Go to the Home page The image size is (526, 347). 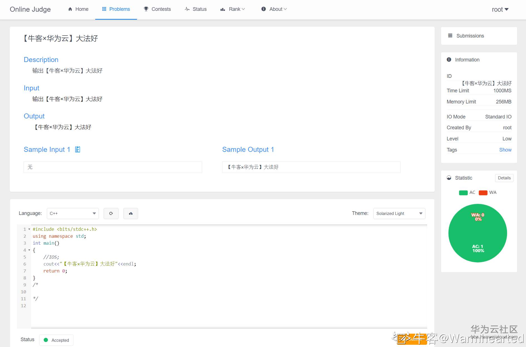click(x=78, y=9)
